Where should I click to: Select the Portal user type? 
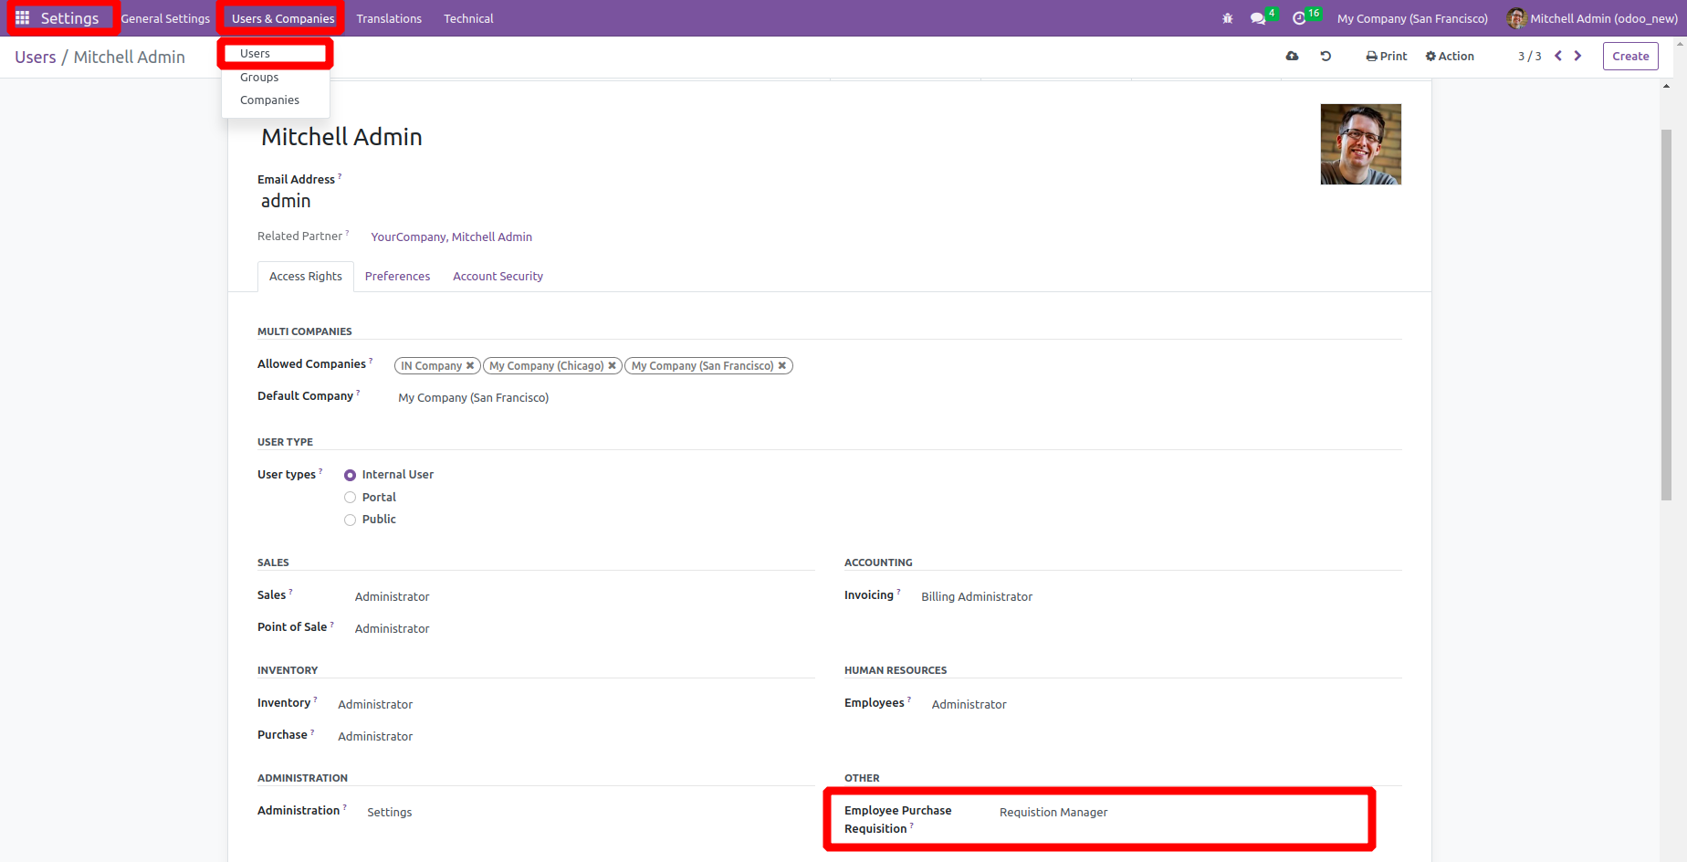[350, 498]
